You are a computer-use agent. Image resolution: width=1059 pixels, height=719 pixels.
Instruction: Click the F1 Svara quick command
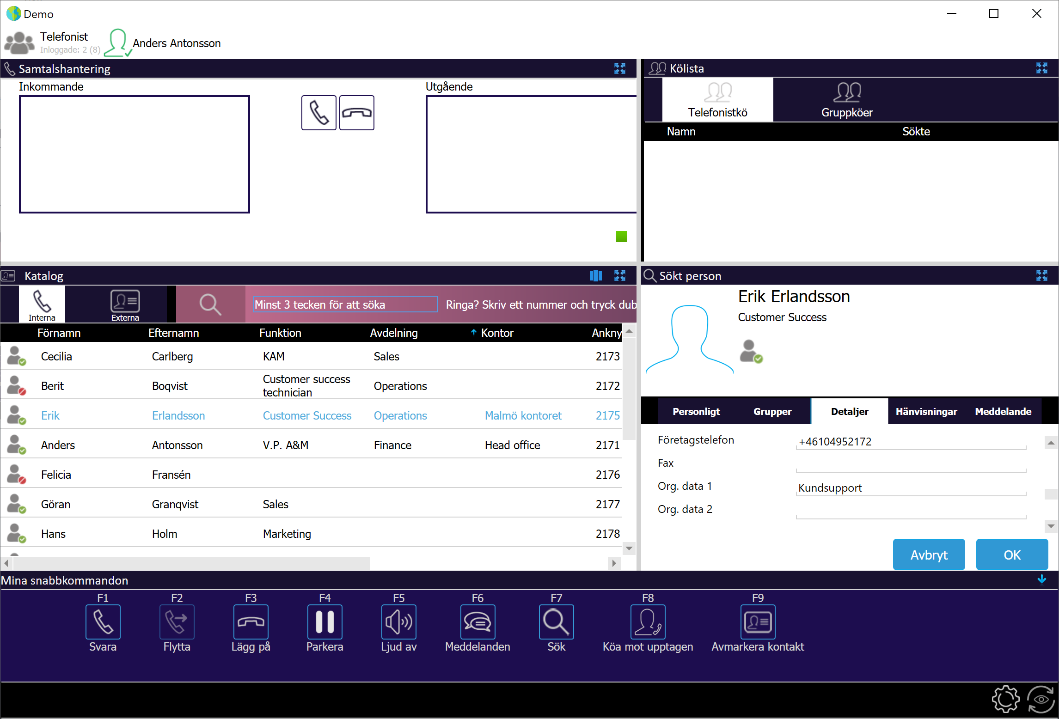pos(103,622)
